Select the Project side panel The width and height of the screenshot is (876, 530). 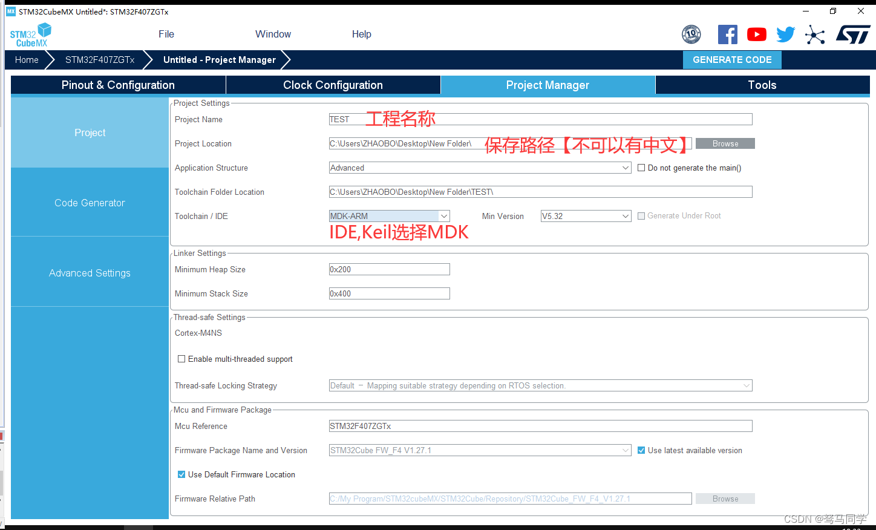tap(90, 132)
